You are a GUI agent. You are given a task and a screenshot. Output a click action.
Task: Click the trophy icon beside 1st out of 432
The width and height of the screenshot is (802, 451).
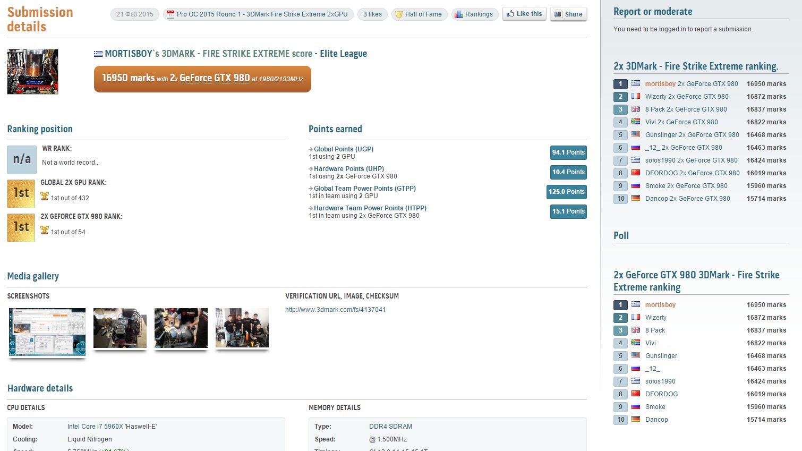tap(45, 197)
